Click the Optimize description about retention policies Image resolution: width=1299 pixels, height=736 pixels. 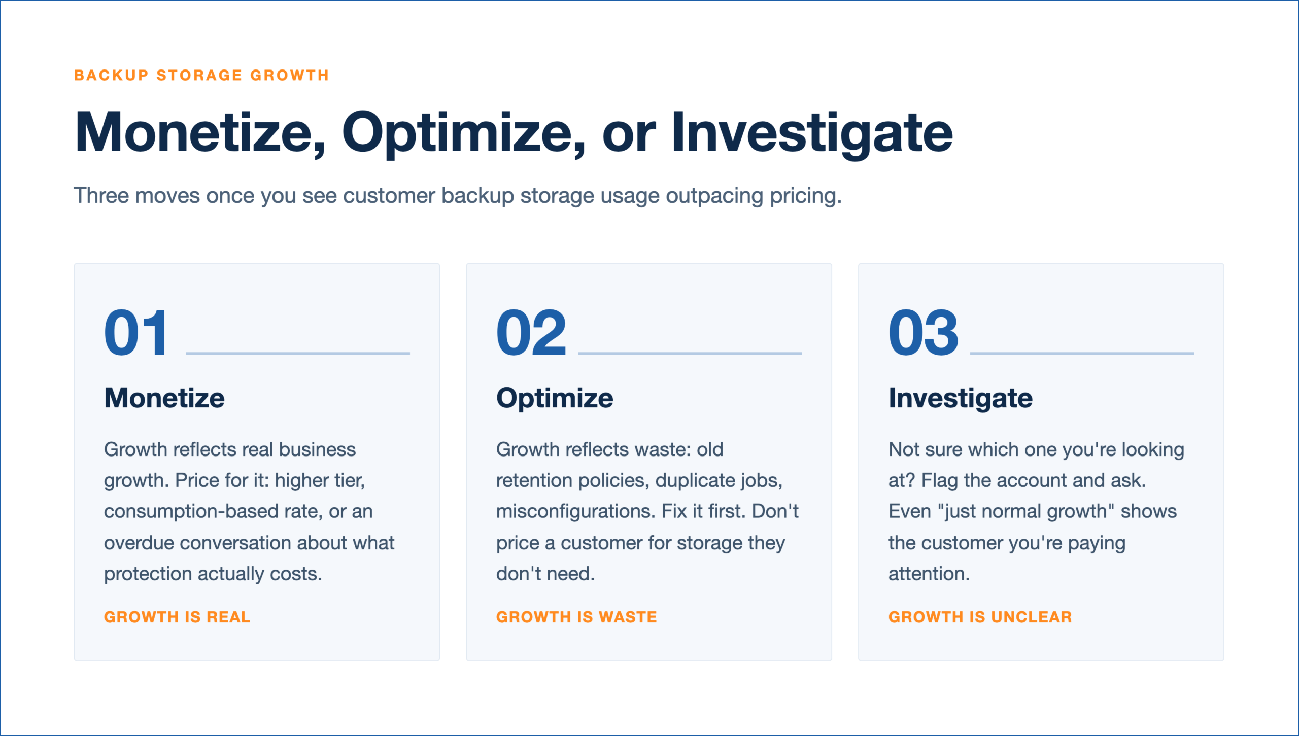click(647, 512)
